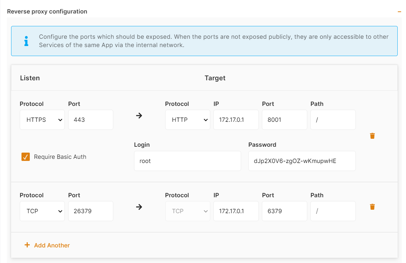
Task: Click the disabled TCP target protocol dropdown
Action: coord(187,211)
